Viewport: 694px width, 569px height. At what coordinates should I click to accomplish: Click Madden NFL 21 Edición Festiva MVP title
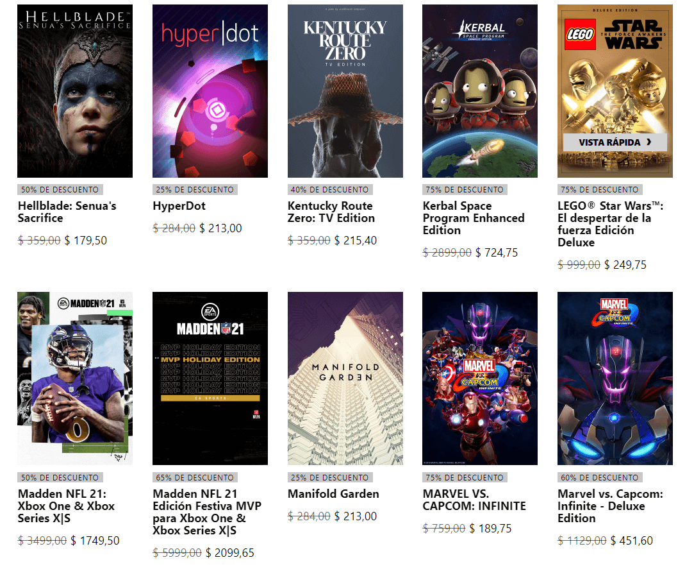tap(207, 513)
